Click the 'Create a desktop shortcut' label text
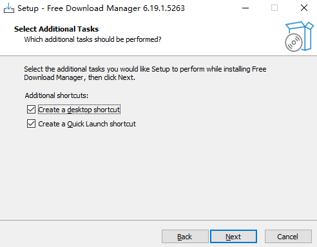This screenshot has width=317, height=247. pyautogui.click(x=79, y=110)
